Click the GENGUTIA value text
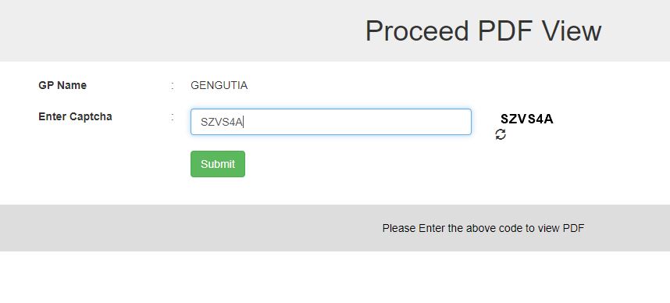 click(219, 85)
